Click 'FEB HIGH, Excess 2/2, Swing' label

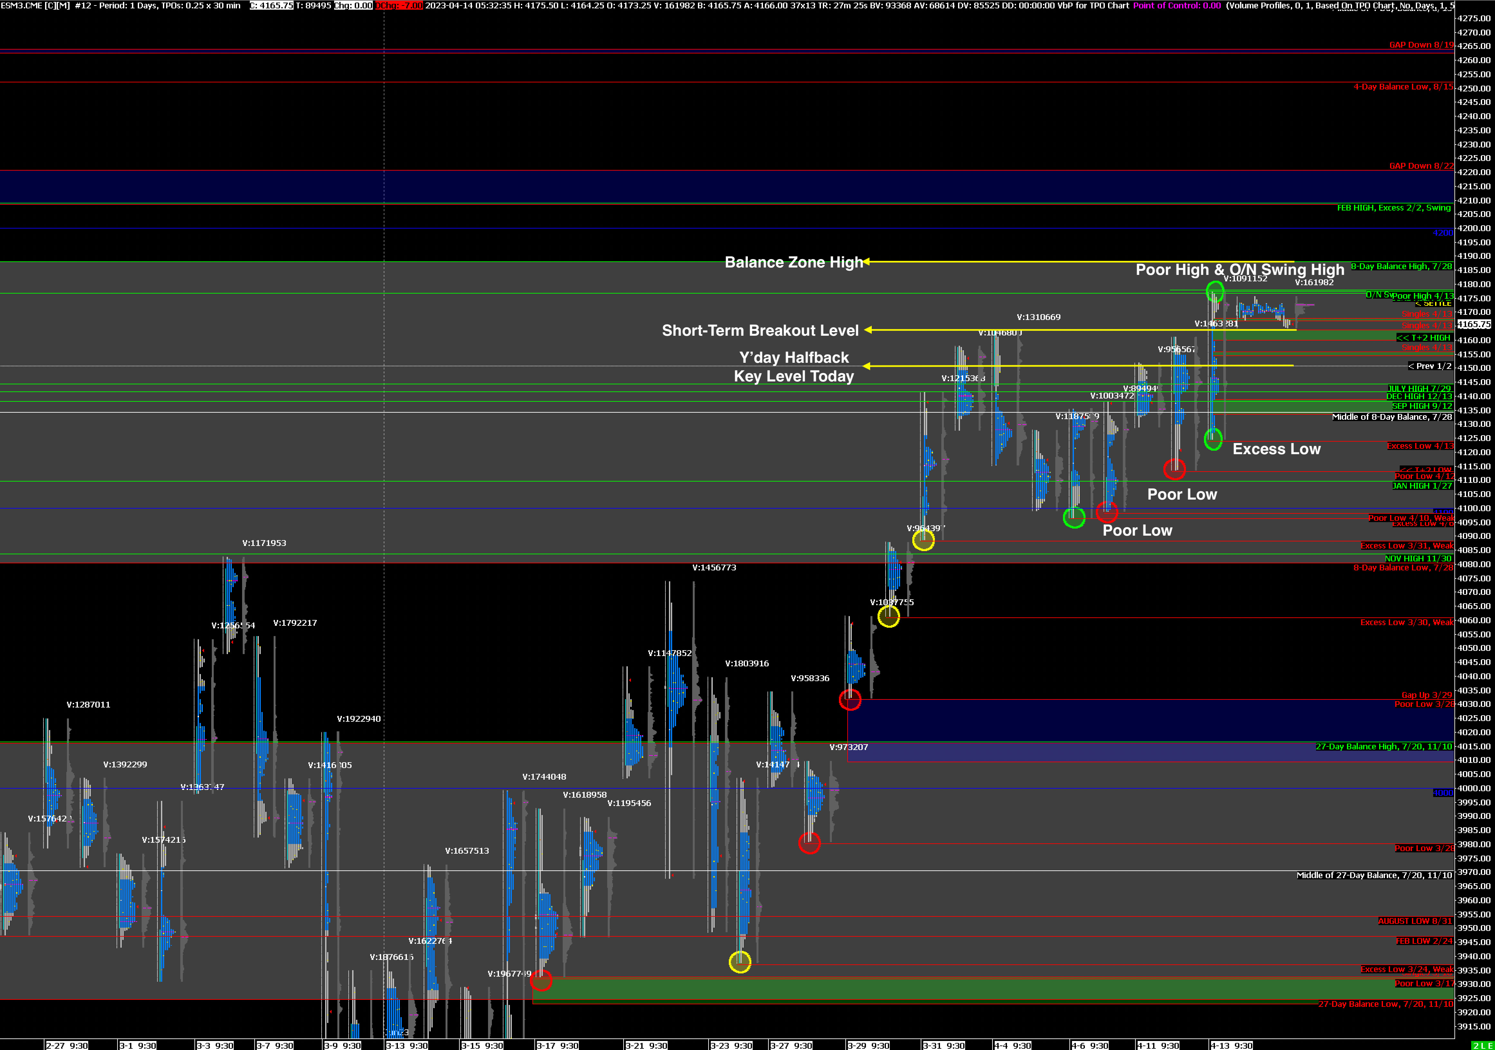[x=1393, y=208]
